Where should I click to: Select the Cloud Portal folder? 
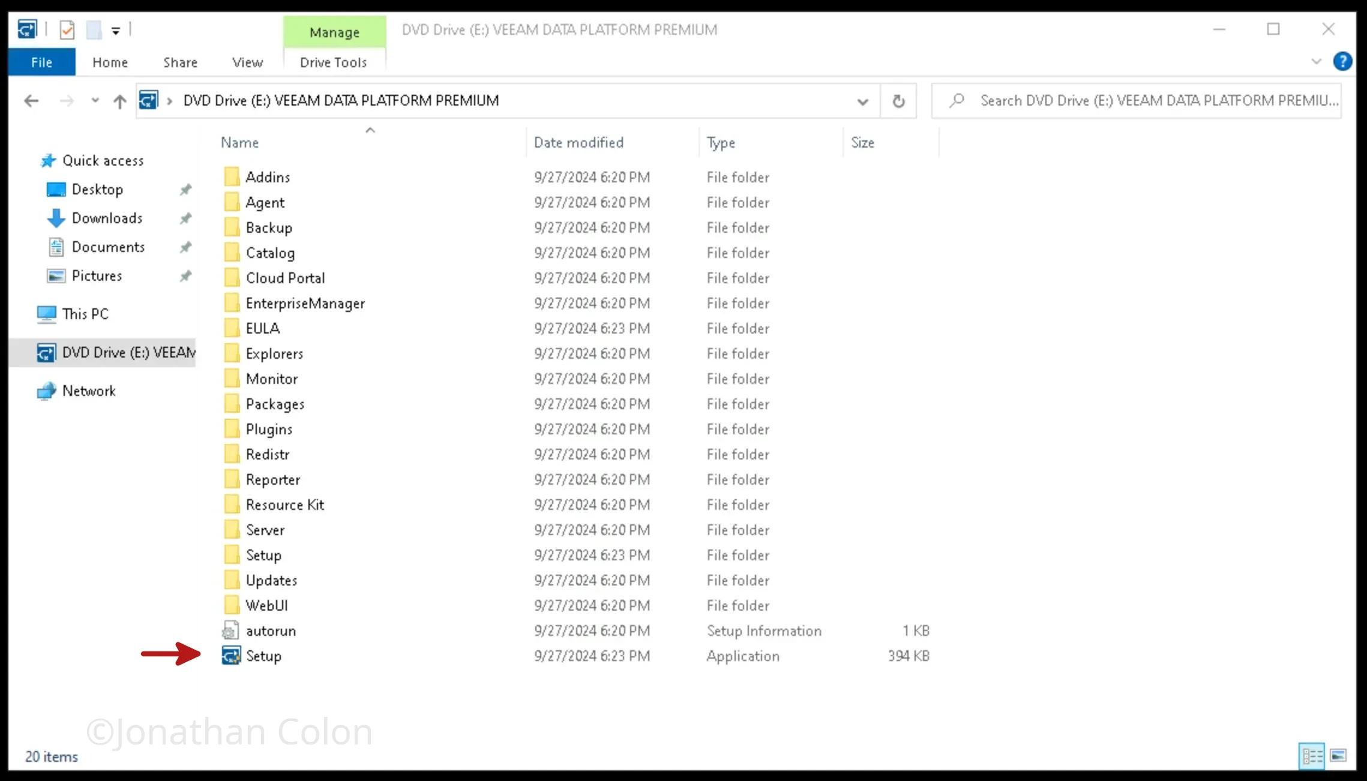tap(274, 278)
